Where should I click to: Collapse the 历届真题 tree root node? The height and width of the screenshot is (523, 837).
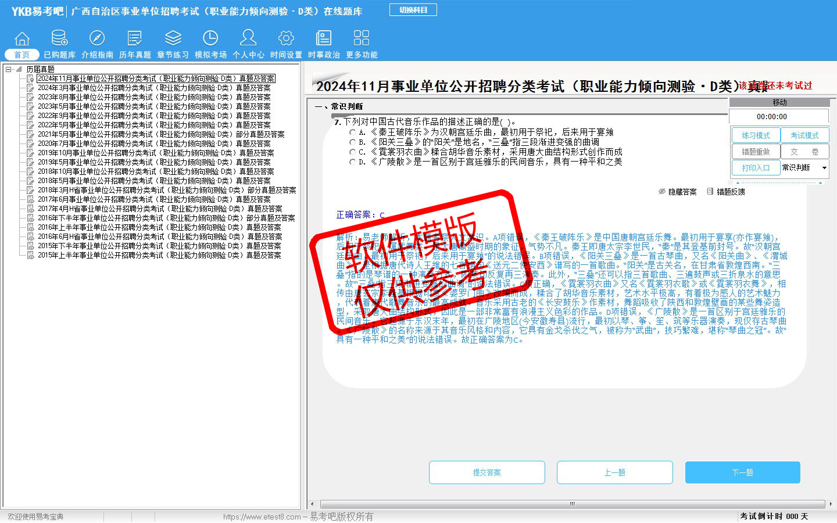tap(9, 69)
